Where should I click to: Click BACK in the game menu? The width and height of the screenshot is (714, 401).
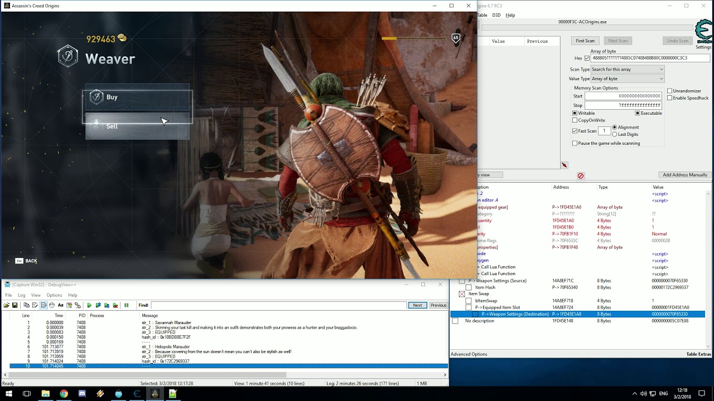click(x=26, y=261)
